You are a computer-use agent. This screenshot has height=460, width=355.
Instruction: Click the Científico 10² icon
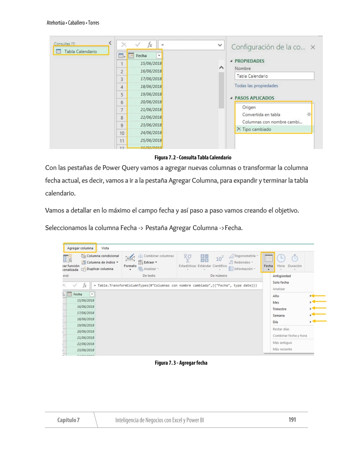[x=220, y=259]
